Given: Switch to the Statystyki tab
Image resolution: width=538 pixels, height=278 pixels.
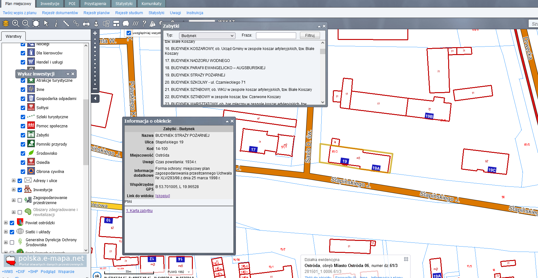Looking at the screenshot, I should [x=124, y=4].
